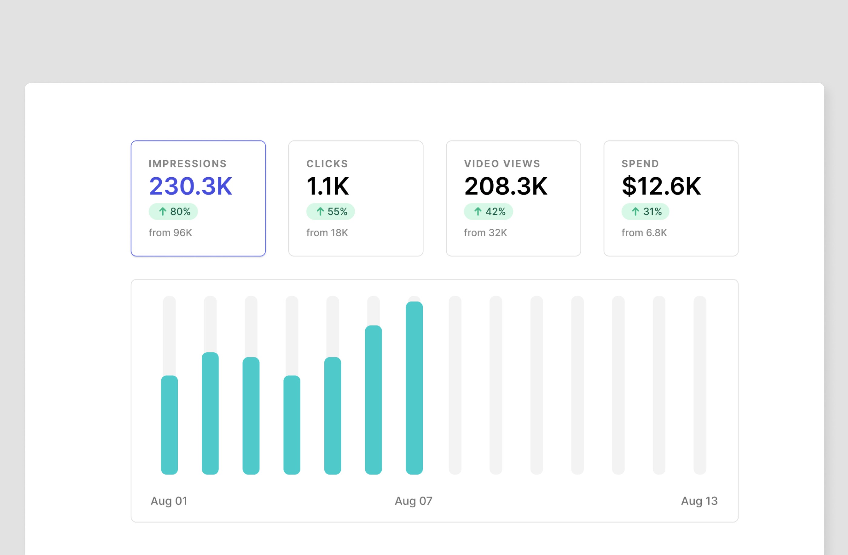Select the 42% growth badge under Video Views

point(489,211)
